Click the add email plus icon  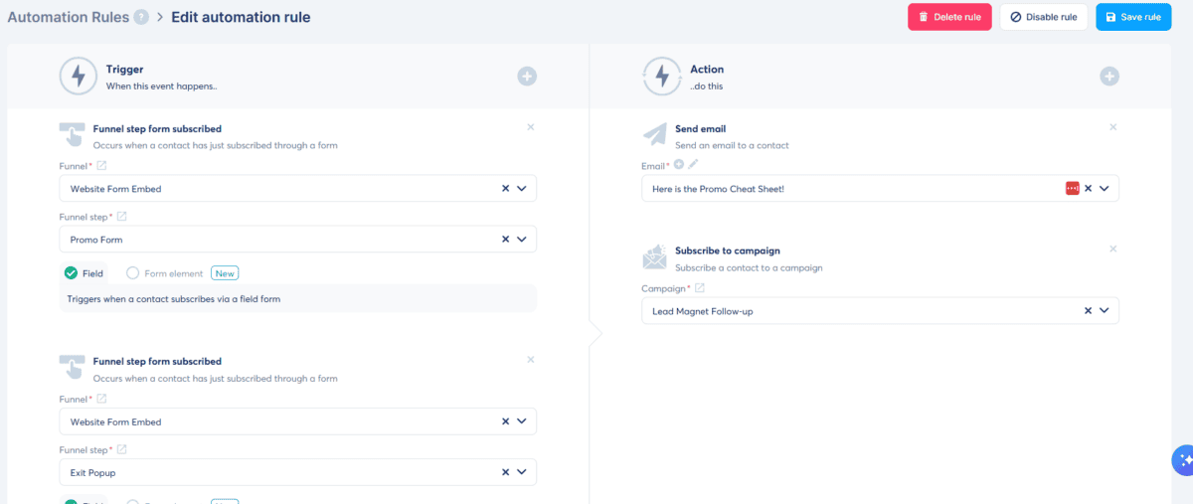tap(679, 165)
